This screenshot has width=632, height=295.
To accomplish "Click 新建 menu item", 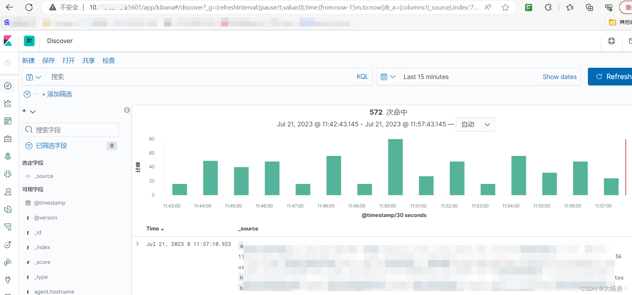I will 29,60.
